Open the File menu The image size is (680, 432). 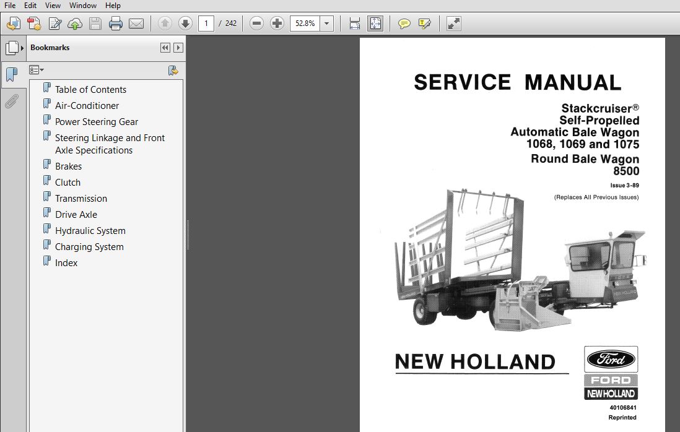(x=9, y=5)
